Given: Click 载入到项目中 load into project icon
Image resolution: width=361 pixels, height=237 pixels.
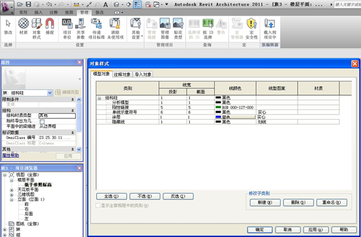Looking at the screenshot, I should [270, 29].
